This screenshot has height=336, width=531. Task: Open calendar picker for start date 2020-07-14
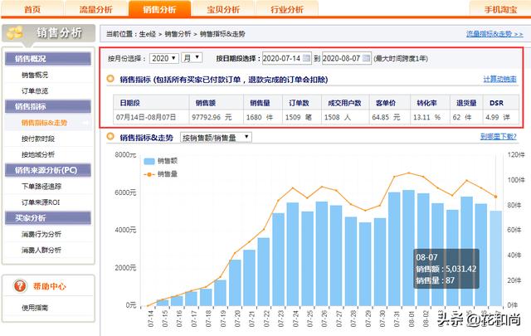click(x=307, y=59)
